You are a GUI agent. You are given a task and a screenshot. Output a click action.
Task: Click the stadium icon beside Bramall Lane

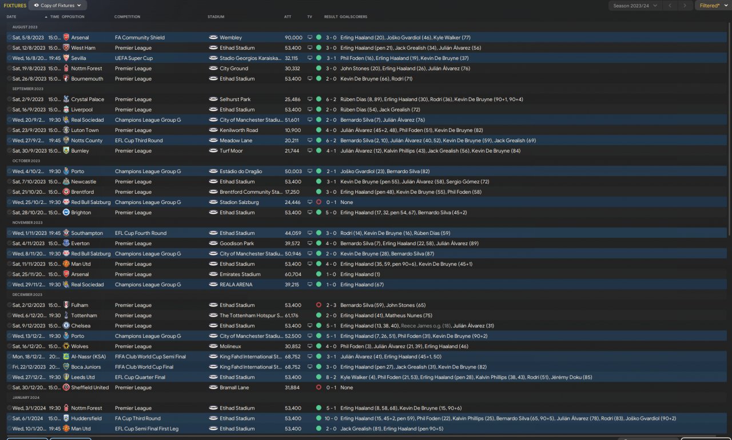pos(213,387)
